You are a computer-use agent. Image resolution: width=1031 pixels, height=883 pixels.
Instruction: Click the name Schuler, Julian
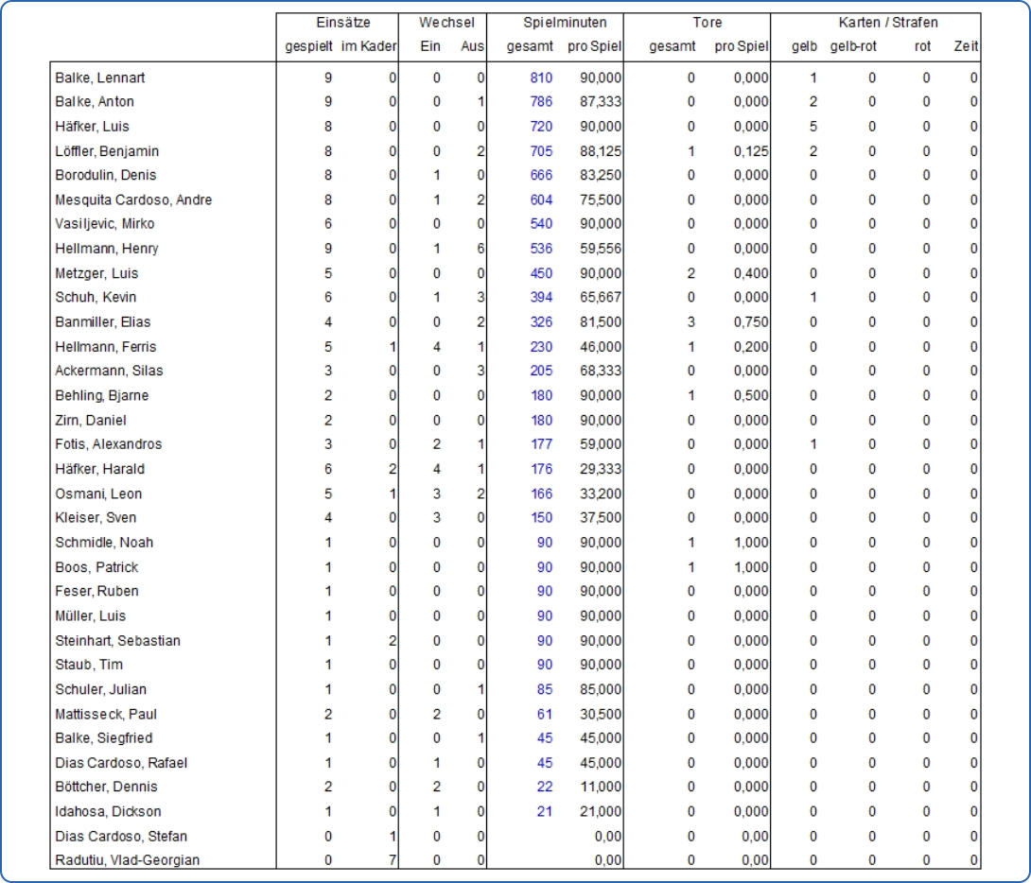pyautogui.click(x=100, y=690)
